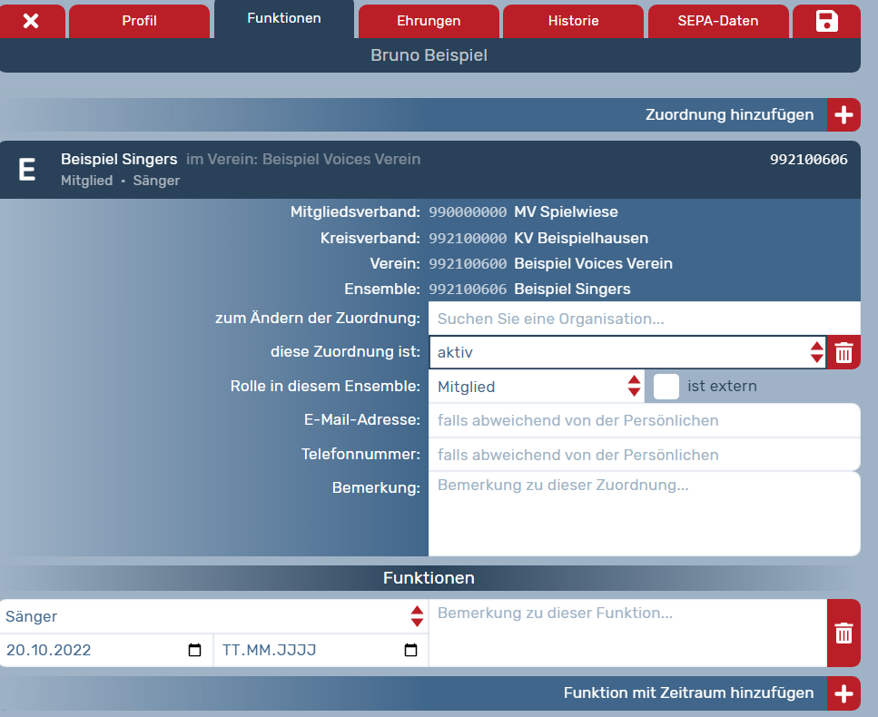
Task: Click the plus icon beside Zuordnung hinzufügen
Action: (843, 115)
